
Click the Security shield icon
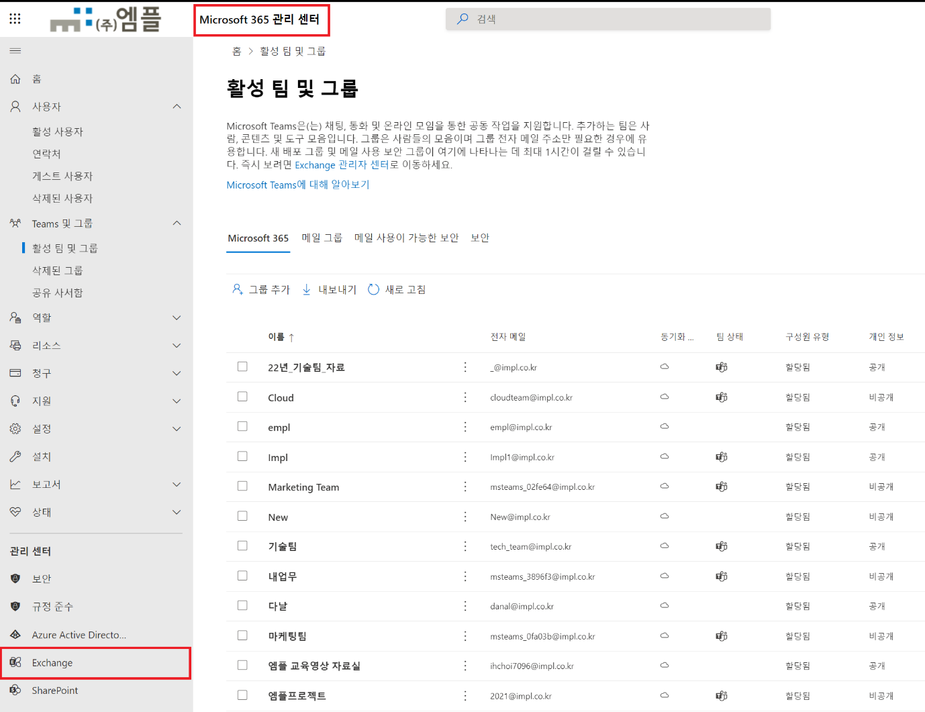[15, 578]
